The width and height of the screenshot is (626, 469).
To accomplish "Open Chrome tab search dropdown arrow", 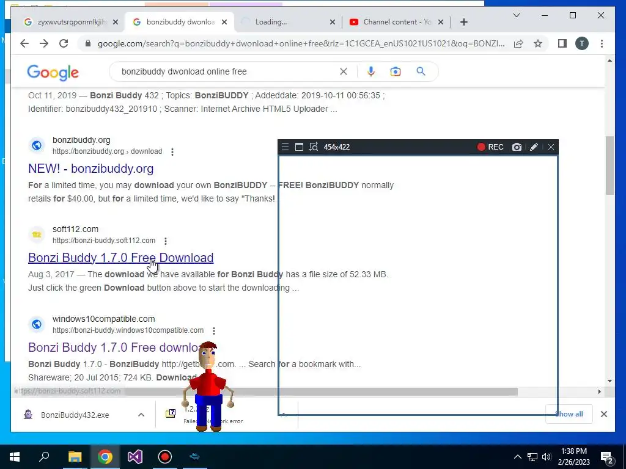I will coord(516,15).
